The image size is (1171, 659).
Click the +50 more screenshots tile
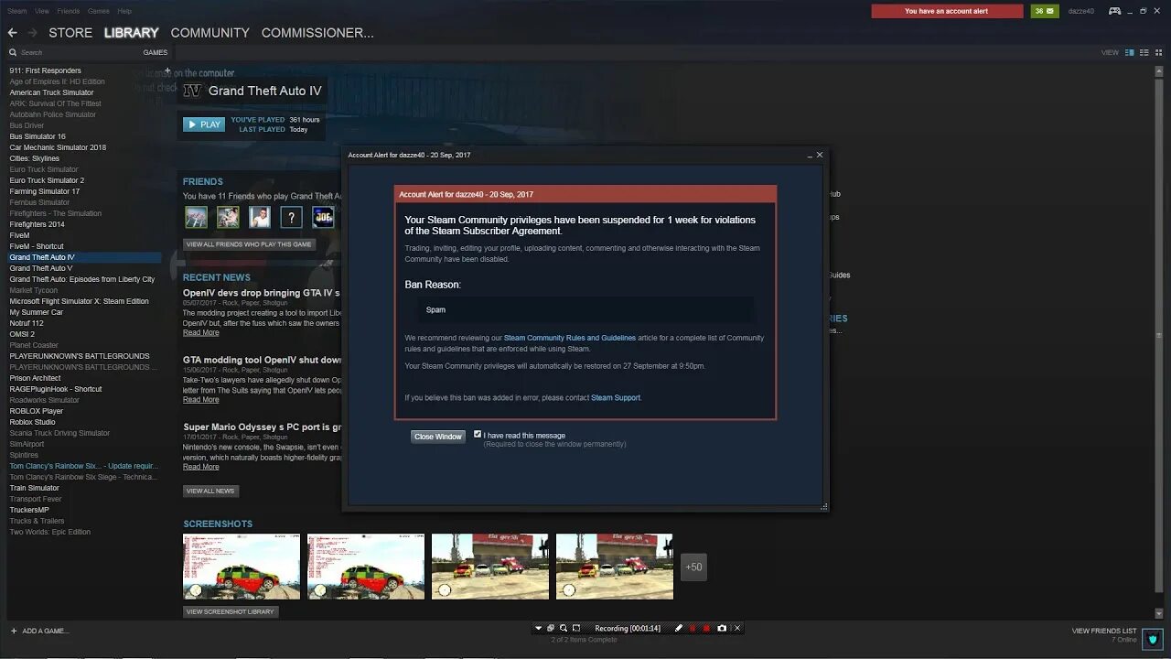pyautogui.click(x=693, y=567)
